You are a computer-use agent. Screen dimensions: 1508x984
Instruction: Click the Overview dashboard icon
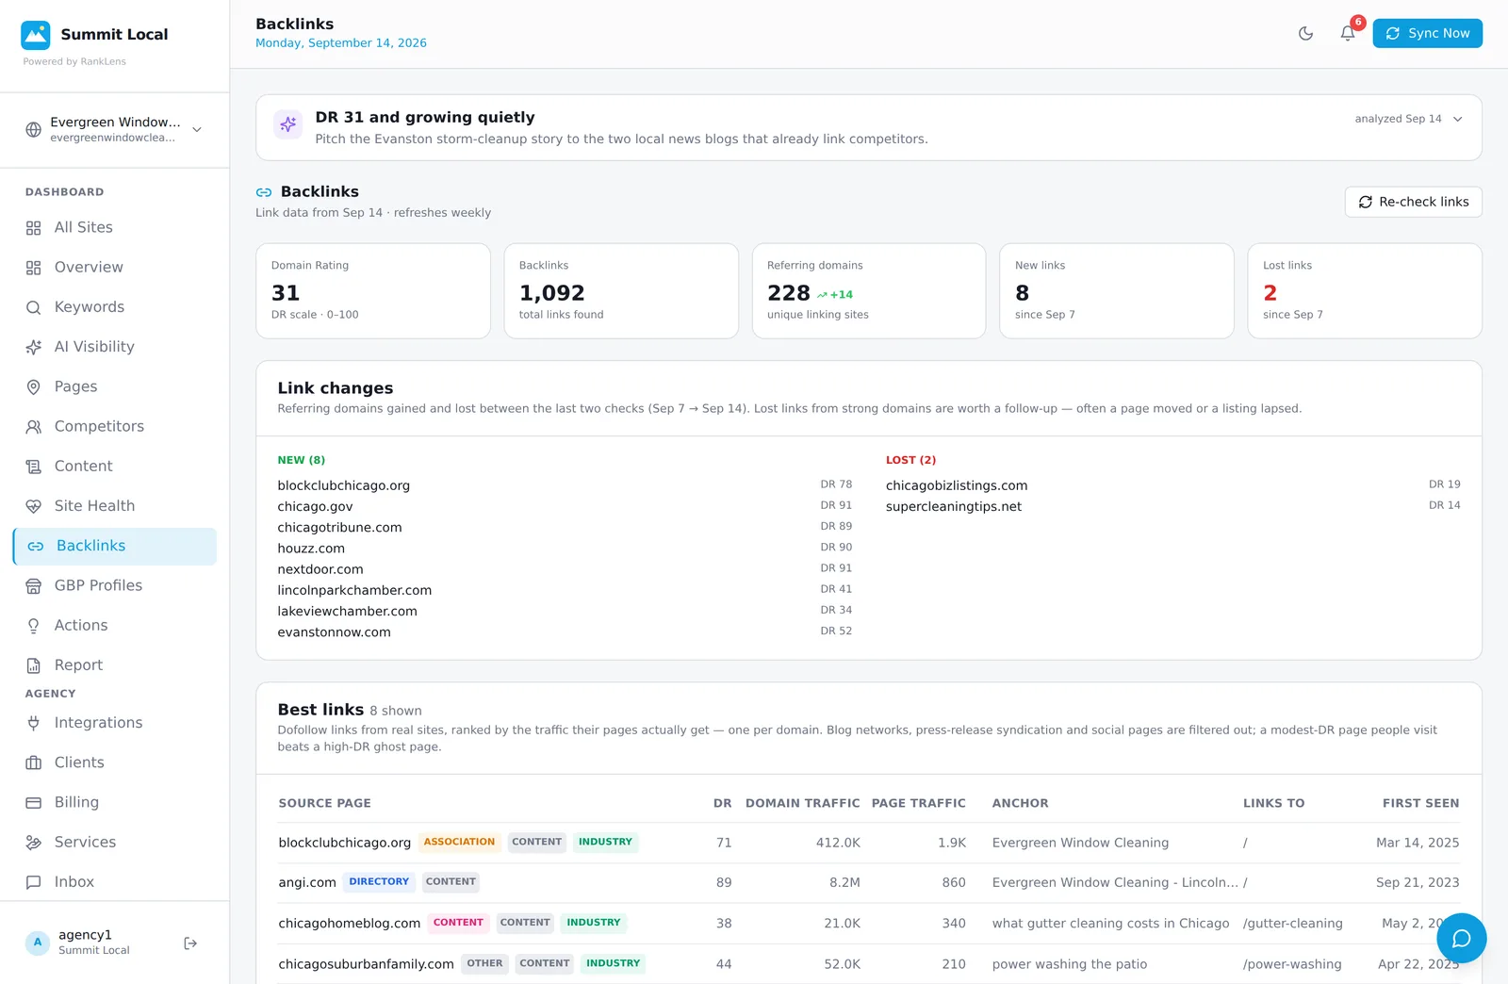(34, 268)
